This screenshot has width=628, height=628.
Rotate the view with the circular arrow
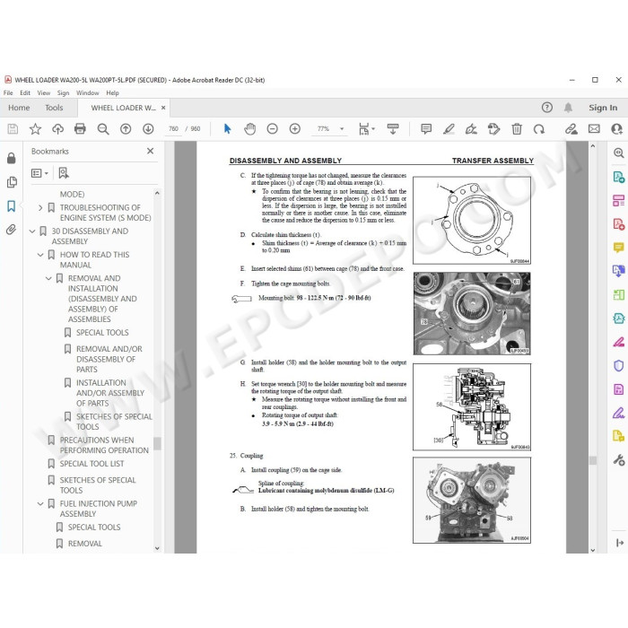pyautogui.click(x=539, y=129)
